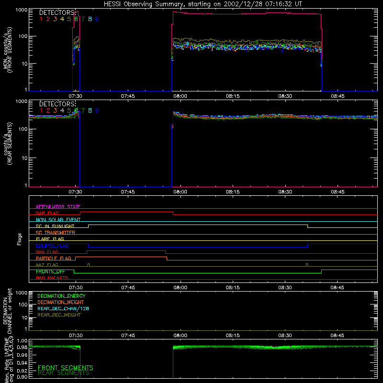The height and width of the screenshot is (383, 383).
Task: Click detector 8 in the rear segments legend
Action: (x=90, y=111)
